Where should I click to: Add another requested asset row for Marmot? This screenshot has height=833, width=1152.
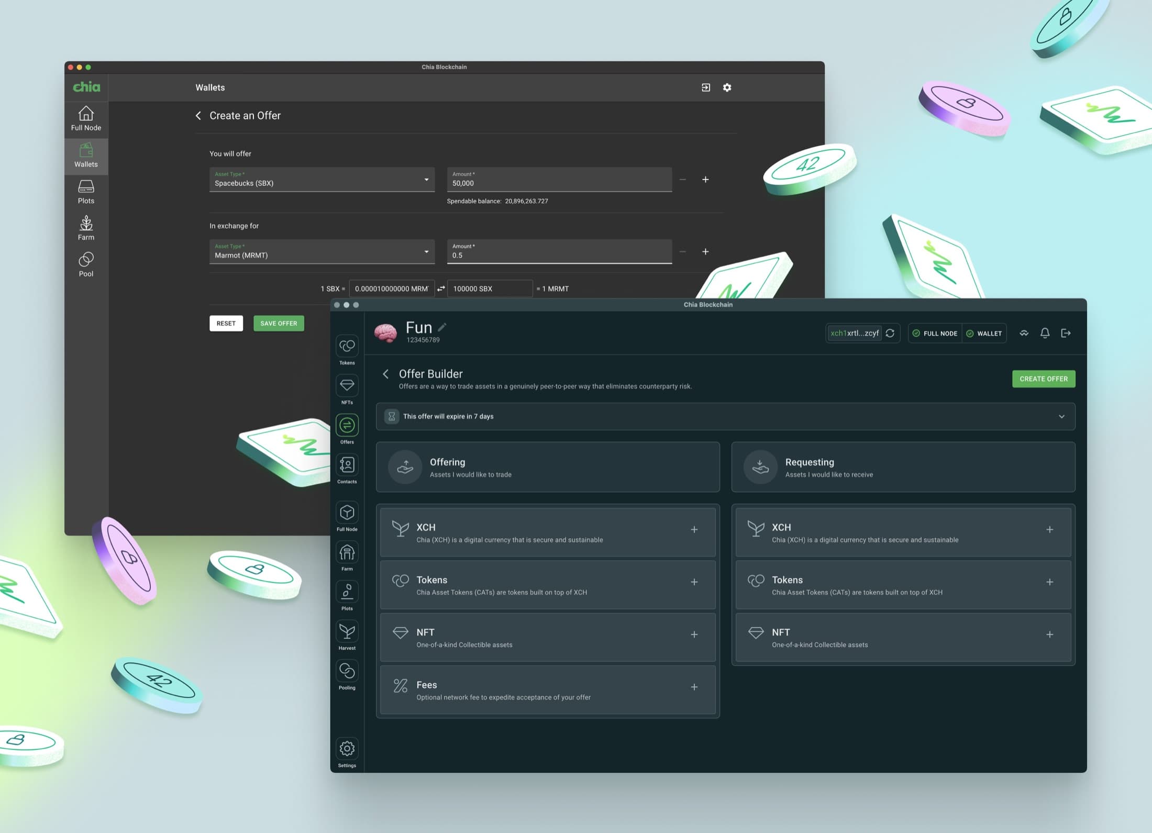click(x=705, y=252)
